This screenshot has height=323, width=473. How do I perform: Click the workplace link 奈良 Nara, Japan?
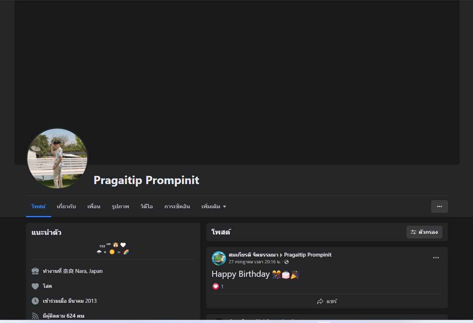point(83,271)
